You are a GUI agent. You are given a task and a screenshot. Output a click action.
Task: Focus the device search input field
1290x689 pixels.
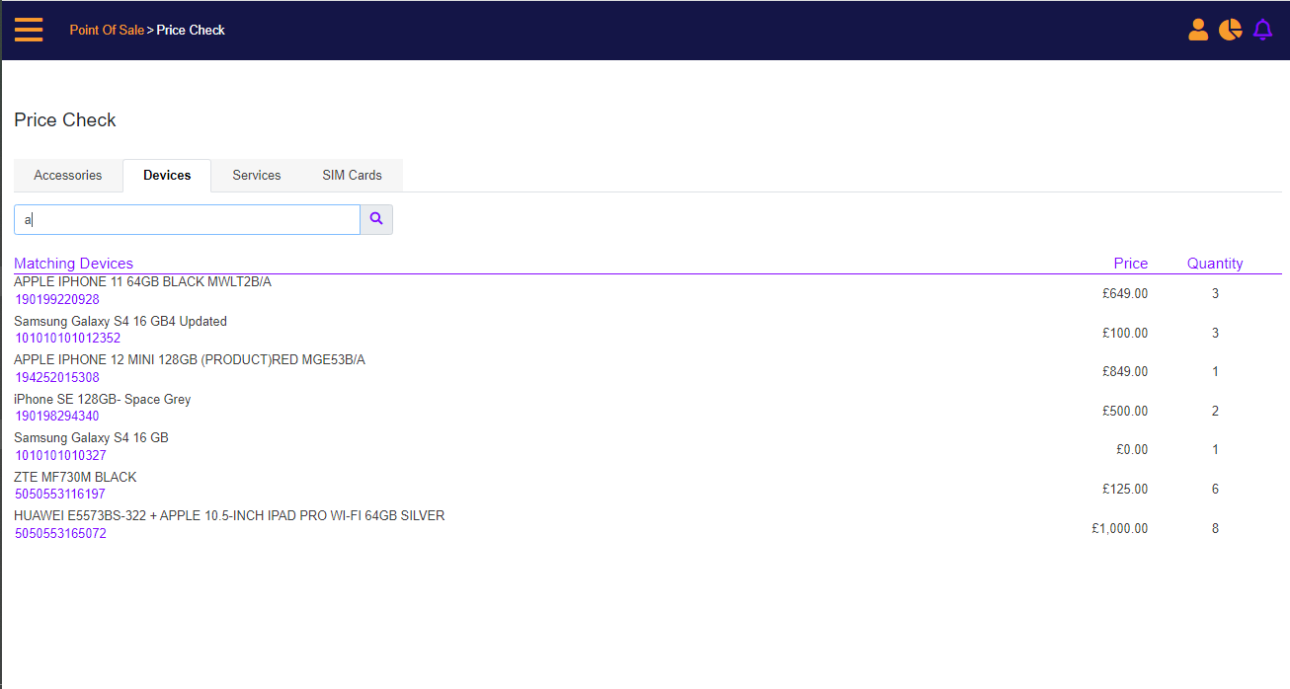[x=187, y=219]
